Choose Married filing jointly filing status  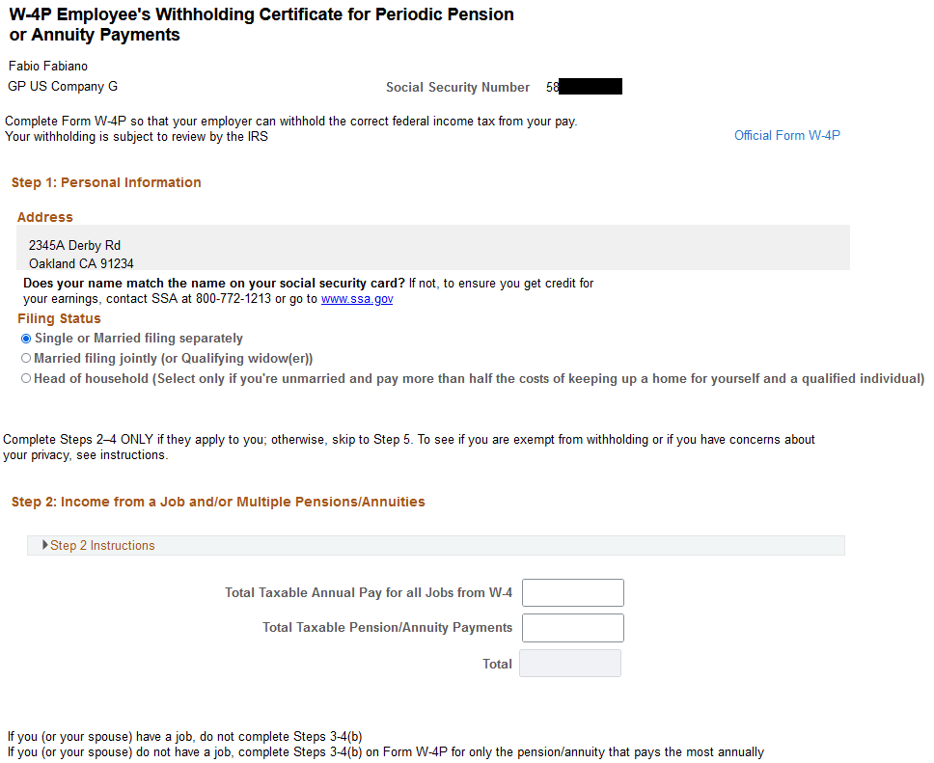click(26, 358)
